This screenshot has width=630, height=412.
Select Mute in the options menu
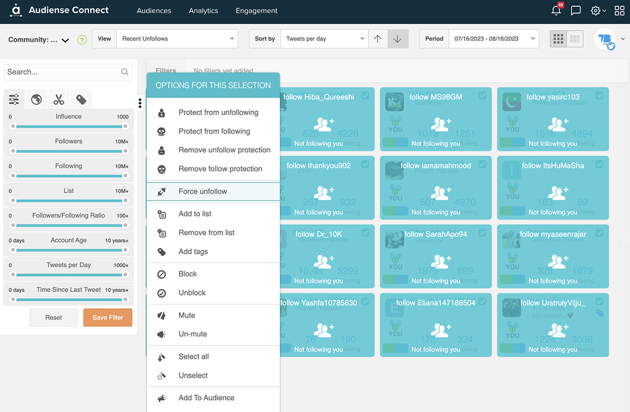(x=213, y=316)
